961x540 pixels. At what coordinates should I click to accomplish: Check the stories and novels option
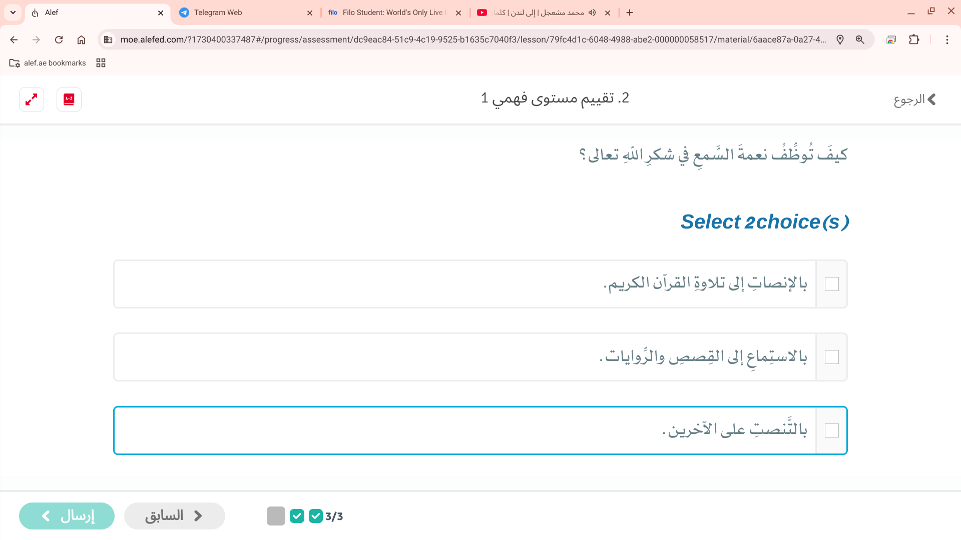(x=831, y=357)
